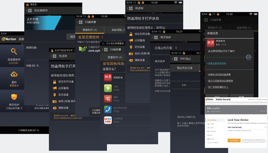Image resolution: width=268 pixels, height=153 pixels.
Task: Tap the blue phone 触宝号码助手 icon
Action: pos(108,109)
